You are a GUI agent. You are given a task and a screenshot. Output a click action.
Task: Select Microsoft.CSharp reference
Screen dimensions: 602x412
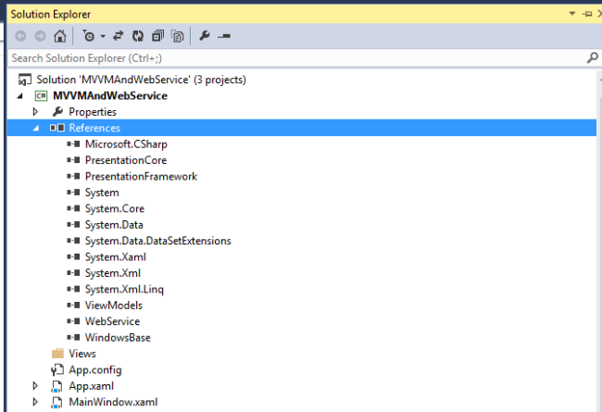pyautogui.click(x=126, y=144)
